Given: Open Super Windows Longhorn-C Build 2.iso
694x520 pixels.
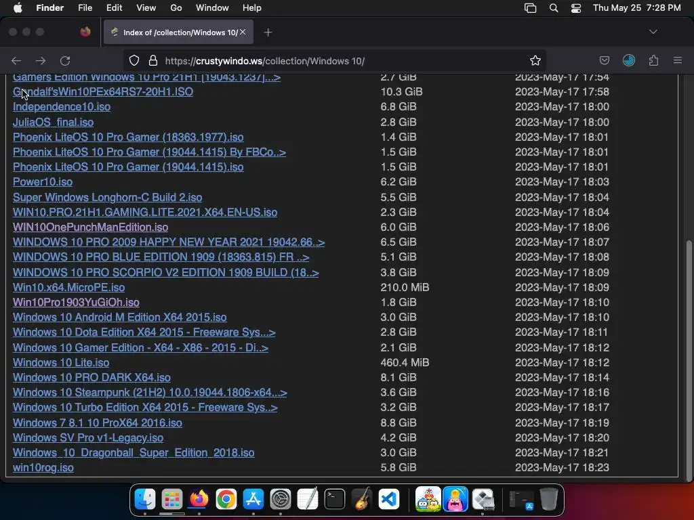Looking at the screenshot, I should tap(107, 197).
